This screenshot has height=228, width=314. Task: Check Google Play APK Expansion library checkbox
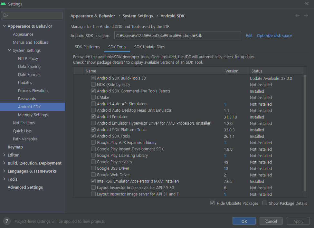coord(93,142)
